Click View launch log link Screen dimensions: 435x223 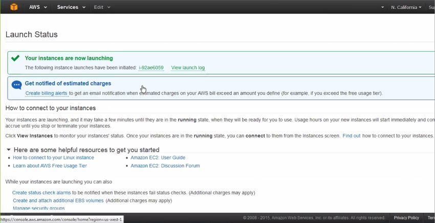188,68
